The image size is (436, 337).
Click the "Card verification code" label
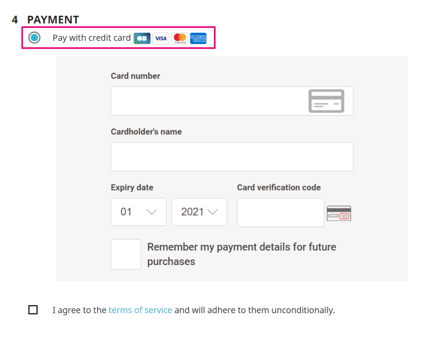pyautogui.click(x=279, y=187)
